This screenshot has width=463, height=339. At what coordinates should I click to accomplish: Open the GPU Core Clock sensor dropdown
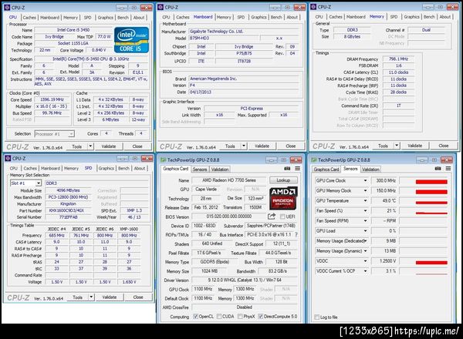pyautogui.click(x=365, y=181)
